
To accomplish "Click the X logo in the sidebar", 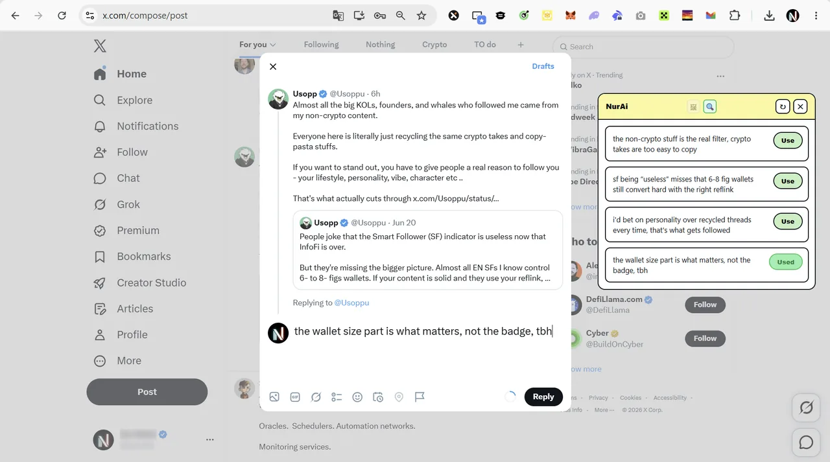I will tap(100, 46).
